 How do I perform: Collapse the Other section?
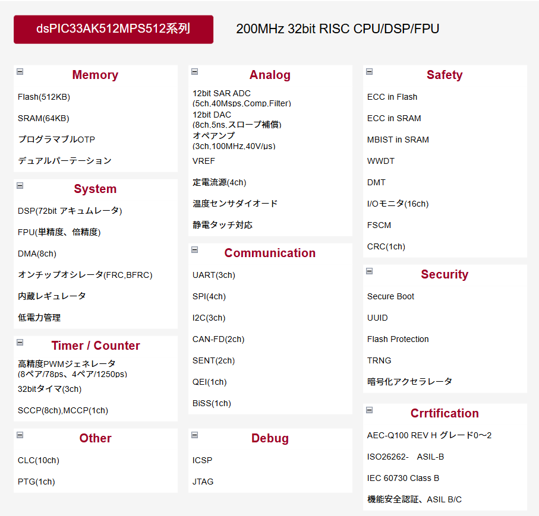20,435
